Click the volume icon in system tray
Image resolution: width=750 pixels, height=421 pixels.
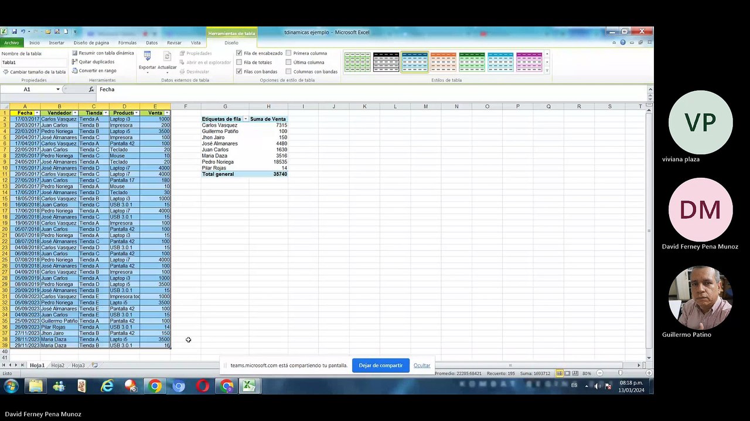(597, 386)
